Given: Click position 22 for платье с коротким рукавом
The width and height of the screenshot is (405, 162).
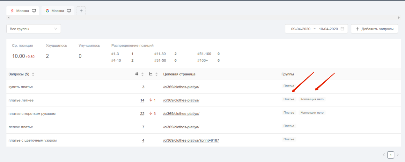Looking at the screenshot, I should [x=142, y=114].
